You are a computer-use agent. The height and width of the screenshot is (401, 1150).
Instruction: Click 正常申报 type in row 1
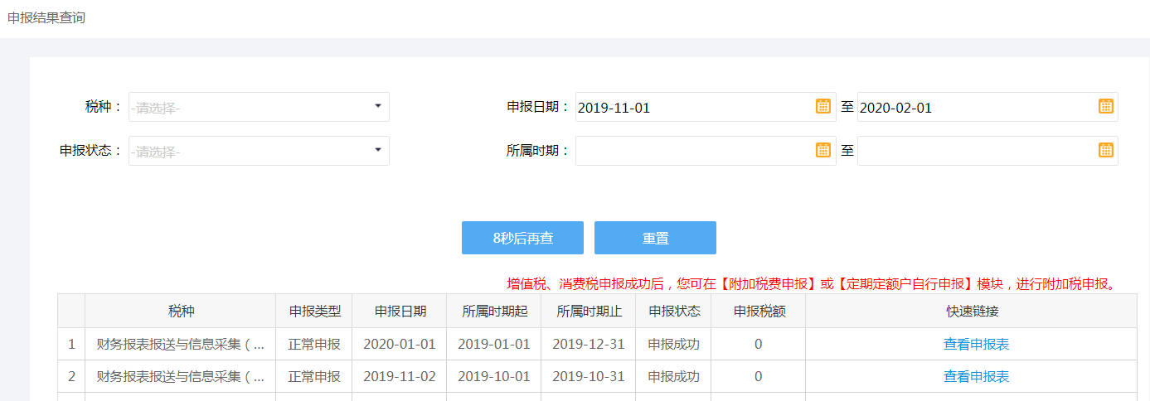point(314,344)
